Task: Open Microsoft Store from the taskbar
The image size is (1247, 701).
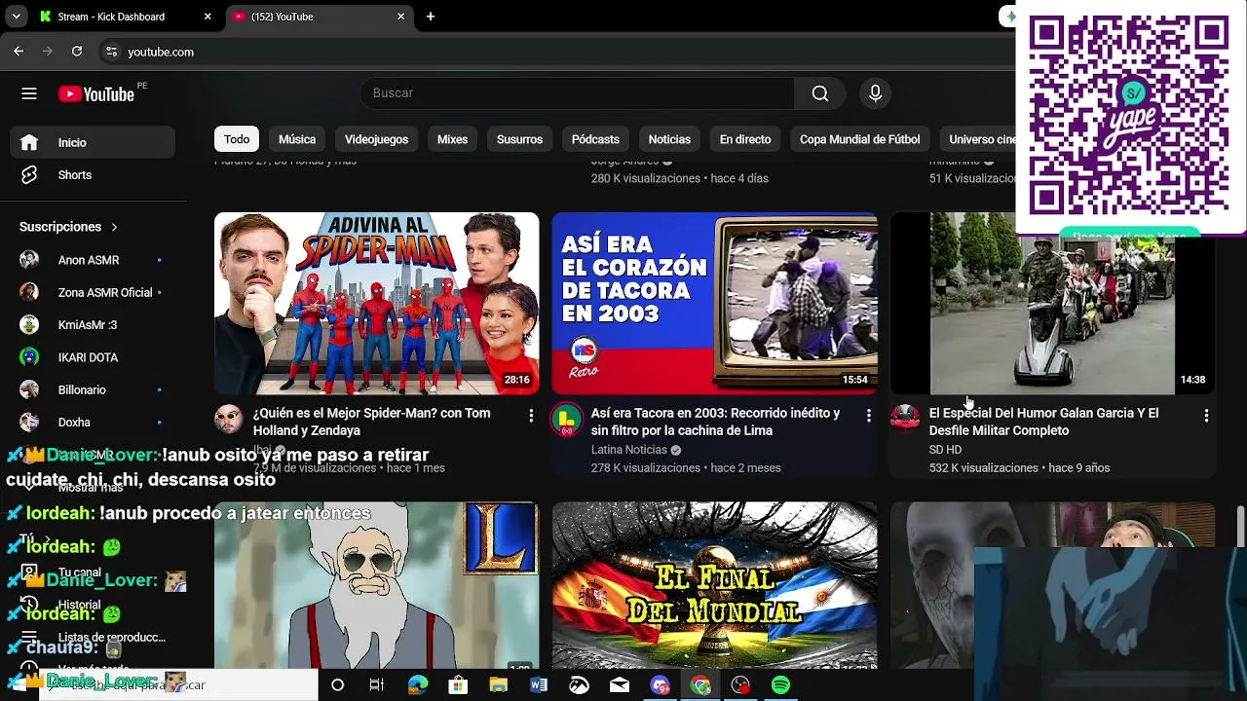Action: [458, 685]
